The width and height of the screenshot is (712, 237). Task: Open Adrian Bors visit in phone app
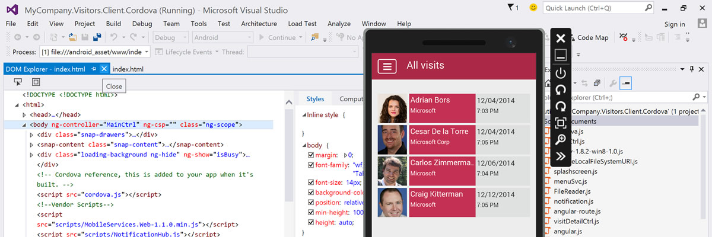coord(453,108)
